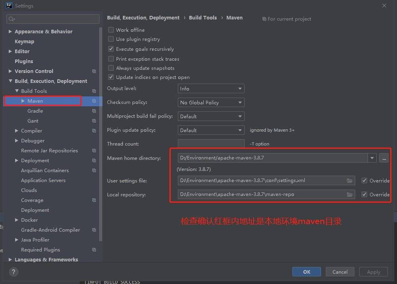Open the Multiproject build fail policy dropdown
Viewport: 397px width, 284px height.
point(211,116)
